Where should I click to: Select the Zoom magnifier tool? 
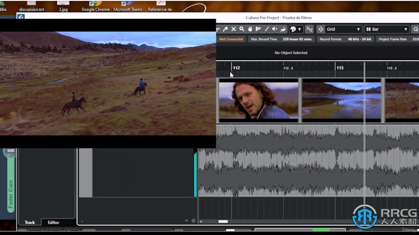click(242, 29)
